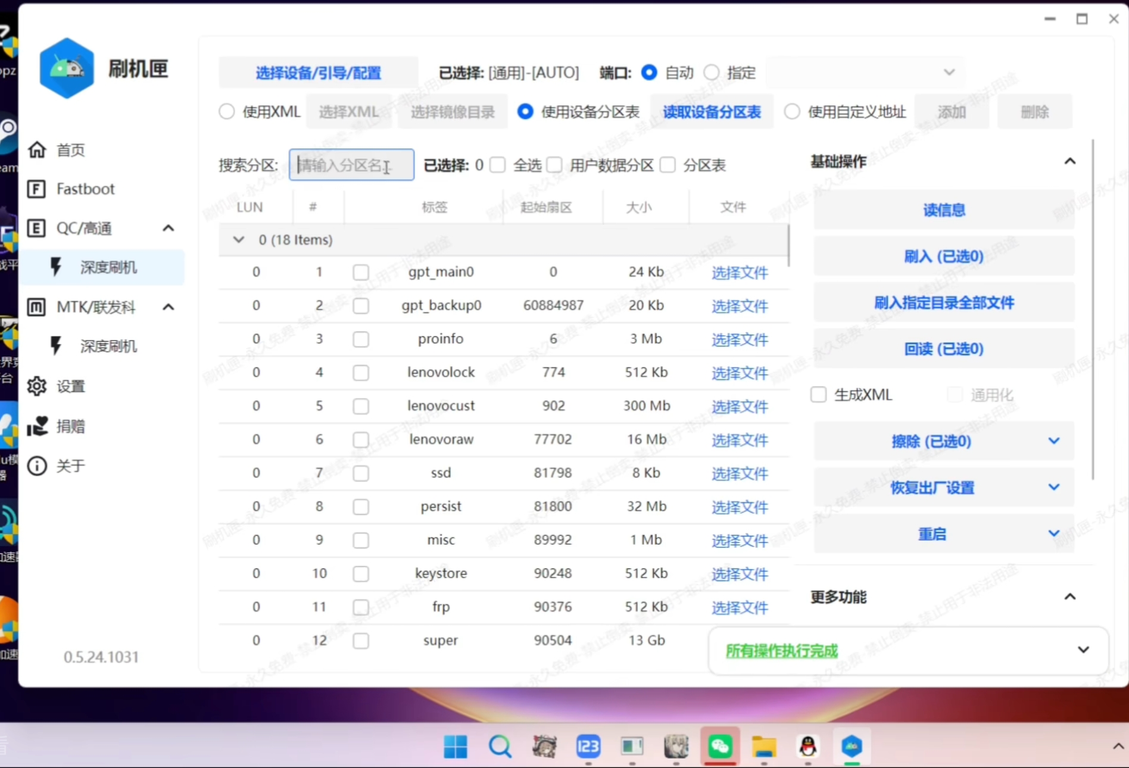Check the 全选 select-all checkbox

(x=497, y=165)
